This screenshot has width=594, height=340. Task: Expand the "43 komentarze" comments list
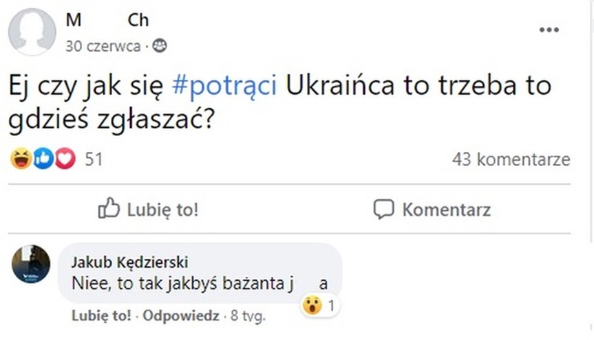pos(511,159)
